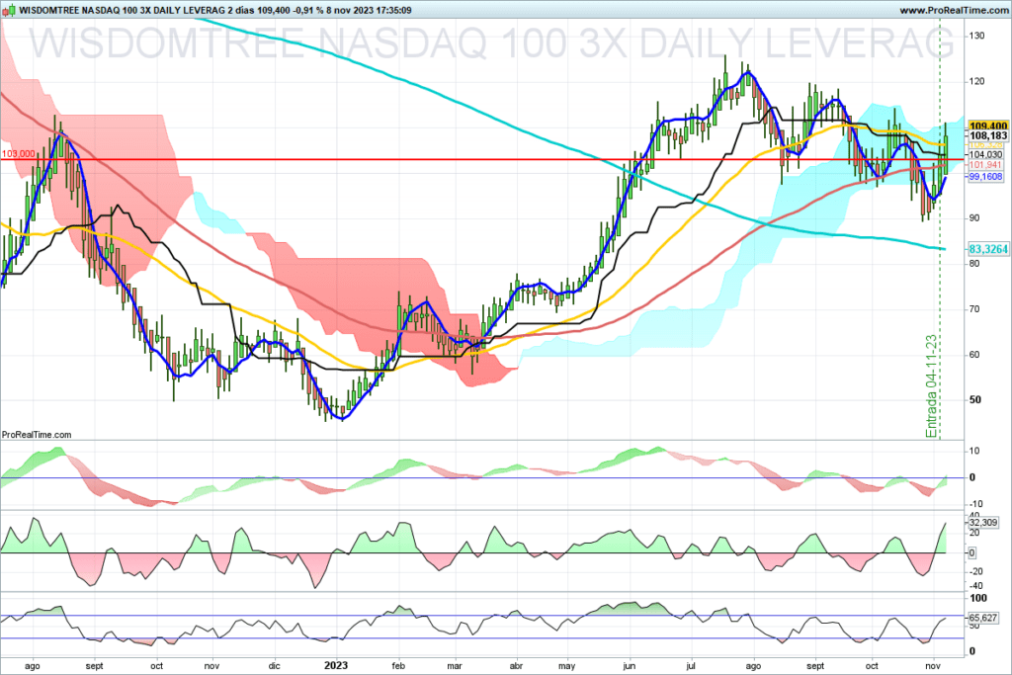
Task: Click the "jun" month label
Action: tap(630, 666)
